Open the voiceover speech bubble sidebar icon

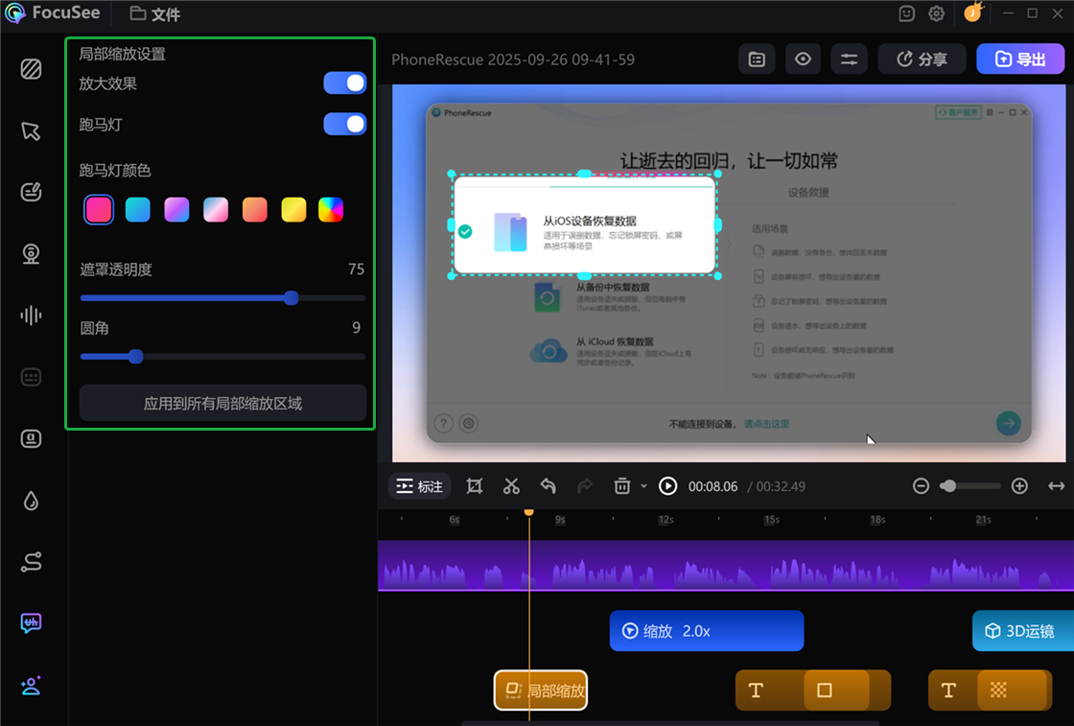click(31, 623)
